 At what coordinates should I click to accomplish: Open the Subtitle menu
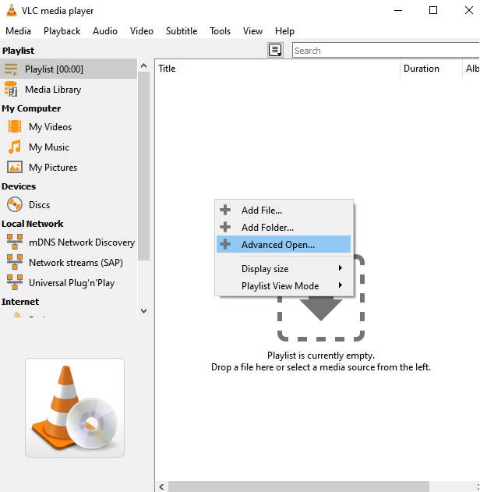pyautogui.click(x=182, y=31)
